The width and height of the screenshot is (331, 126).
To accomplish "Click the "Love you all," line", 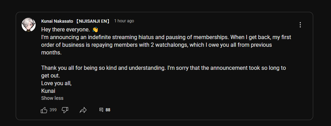I will pyautogui.click(x=56, y=83).
